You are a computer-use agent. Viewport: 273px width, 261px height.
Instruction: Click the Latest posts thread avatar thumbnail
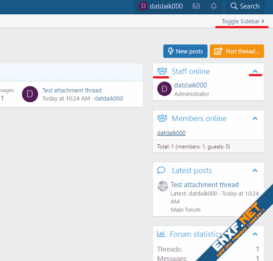pos(162,186)
